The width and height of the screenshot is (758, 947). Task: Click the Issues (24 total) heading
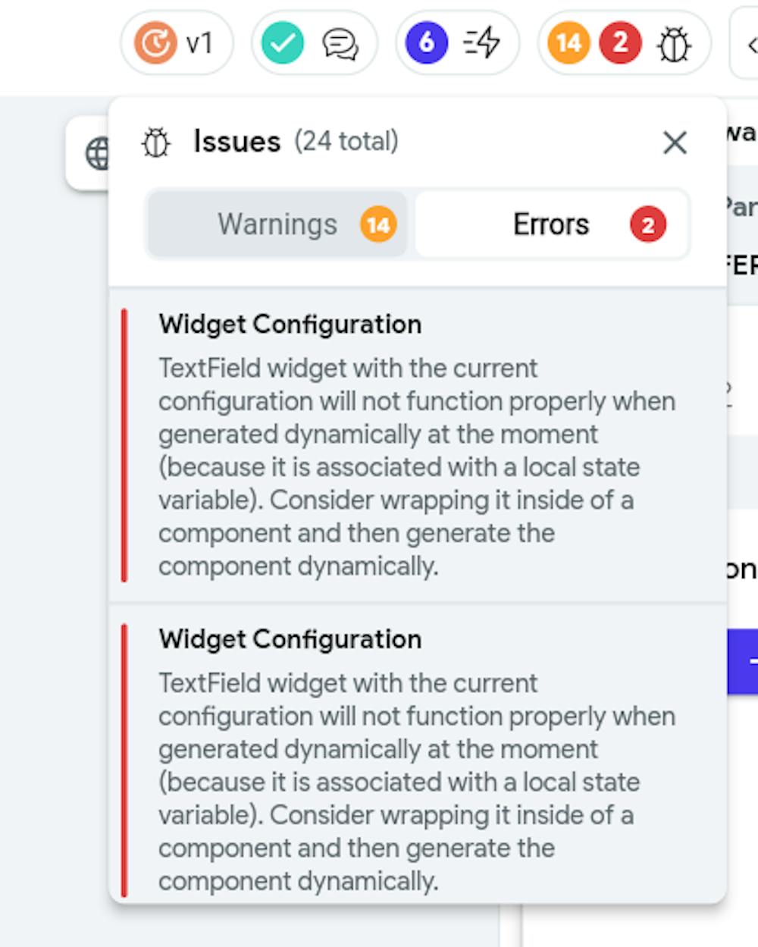click(x=296, y=142)
